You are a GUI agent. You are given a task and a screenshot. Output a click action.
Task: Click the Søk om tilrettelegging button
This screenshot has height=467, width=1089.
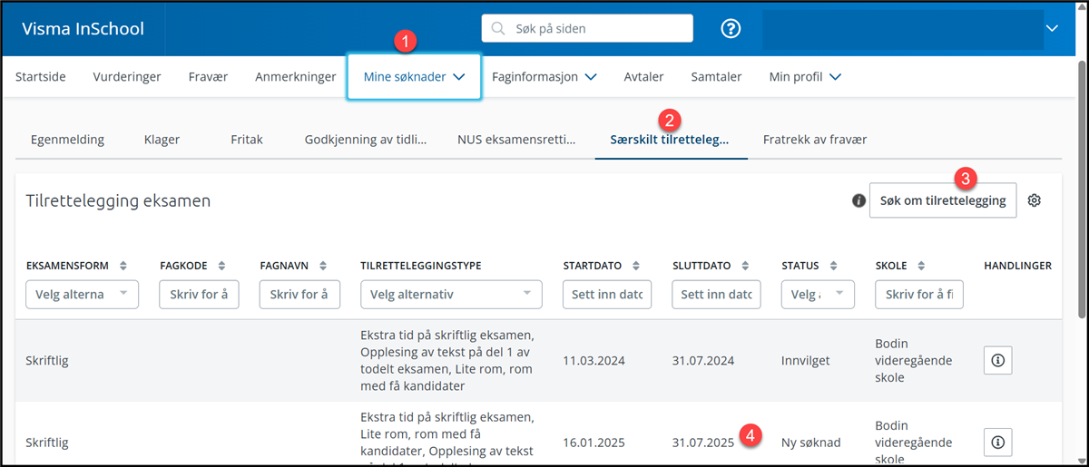[x=942, y=200]
